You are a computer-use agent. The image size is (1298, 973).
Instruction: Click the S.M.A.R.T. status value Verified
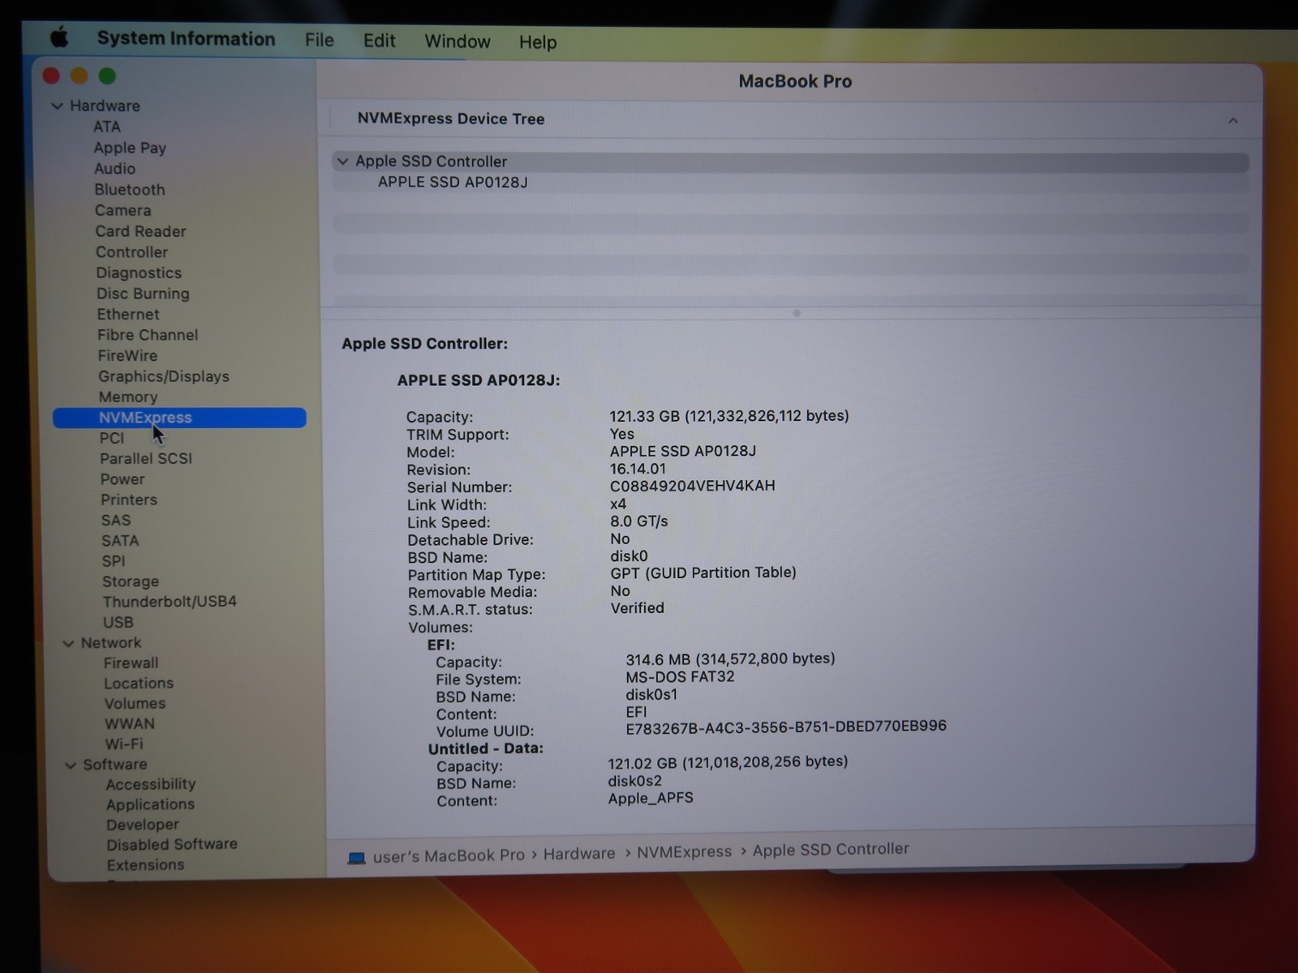(x=637, y=608)
